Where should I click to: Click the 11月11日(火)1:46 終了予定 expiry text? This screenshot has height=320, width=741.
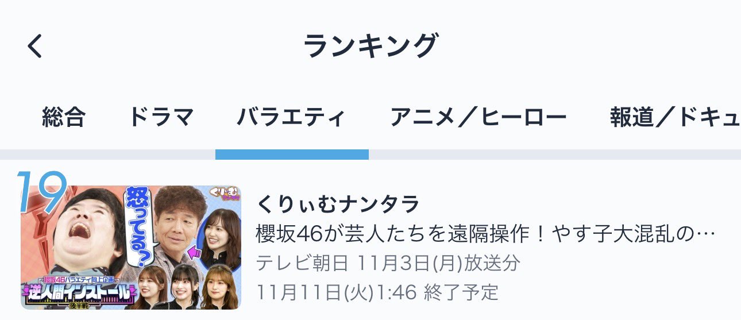pyautogui.click(x=377, y=292)
